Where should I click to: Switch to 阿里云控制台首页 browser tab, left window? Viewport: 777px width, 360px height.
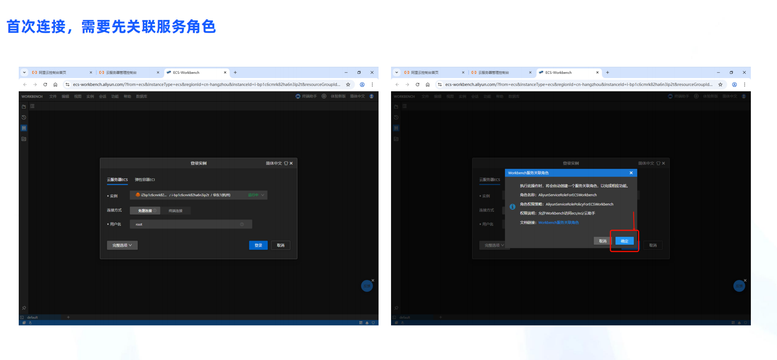(x=62, y=72)
